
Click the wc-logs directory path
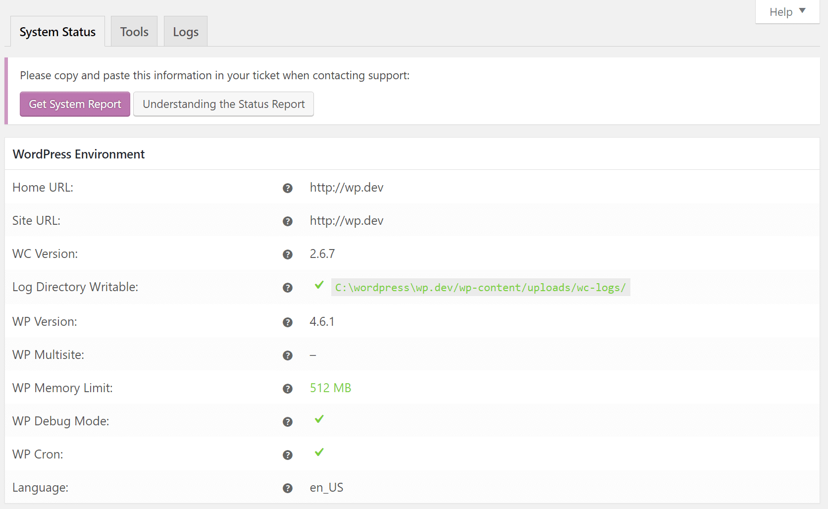coord(480,288)
